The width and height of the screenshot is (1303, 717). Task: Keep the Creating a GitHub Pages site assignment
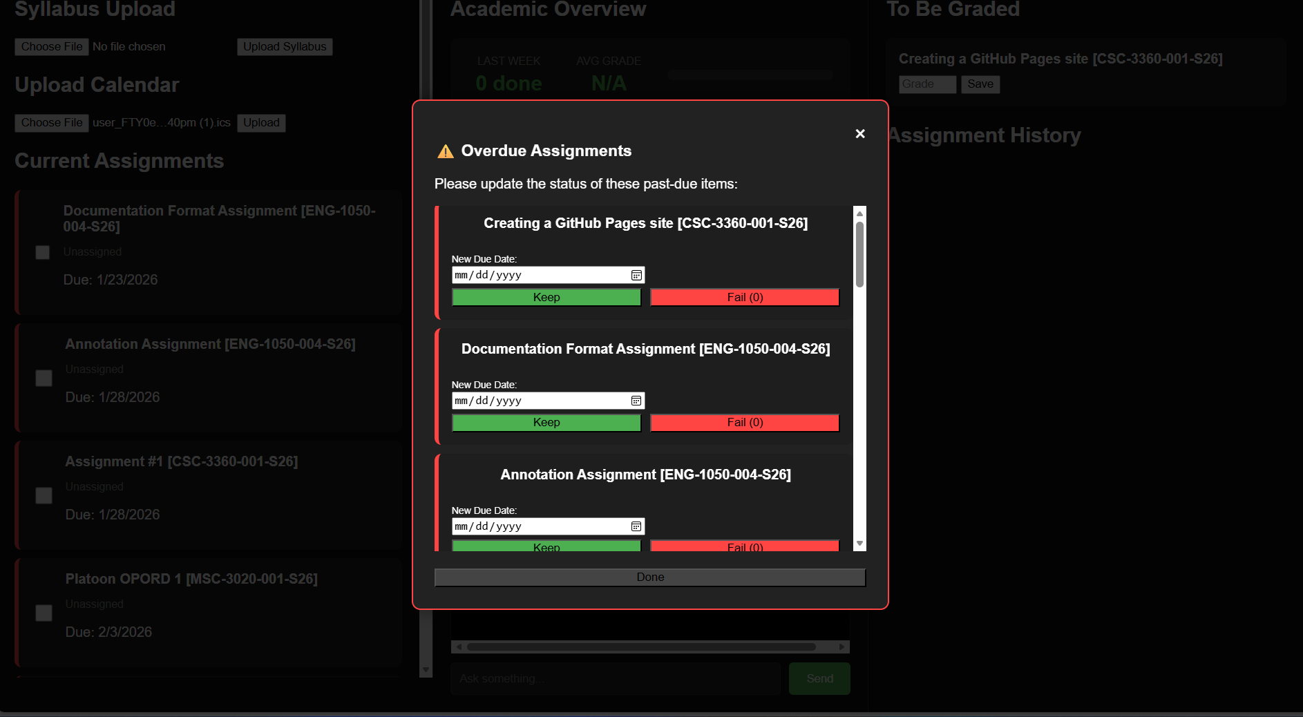point(546,297)
